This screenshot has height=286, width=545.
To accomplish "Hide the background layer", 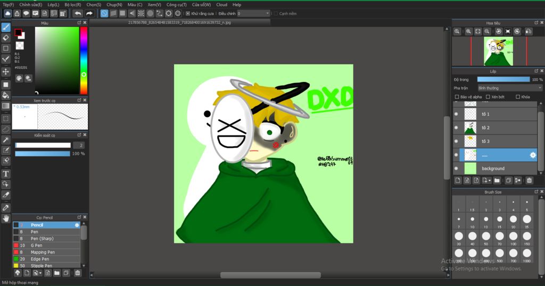I will coord(456,169).
